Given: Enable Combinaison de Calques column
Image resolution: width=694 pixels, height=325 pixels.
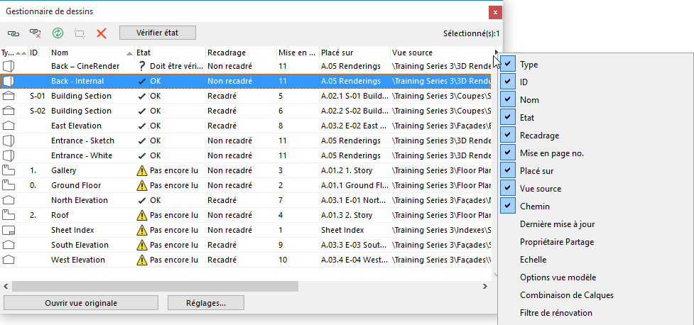Looking at the screenshot, I should (x=567, y=295).
